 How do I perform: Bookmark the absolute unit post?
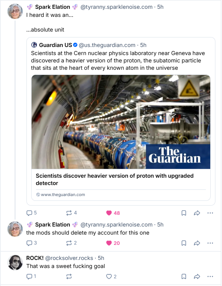184,213
